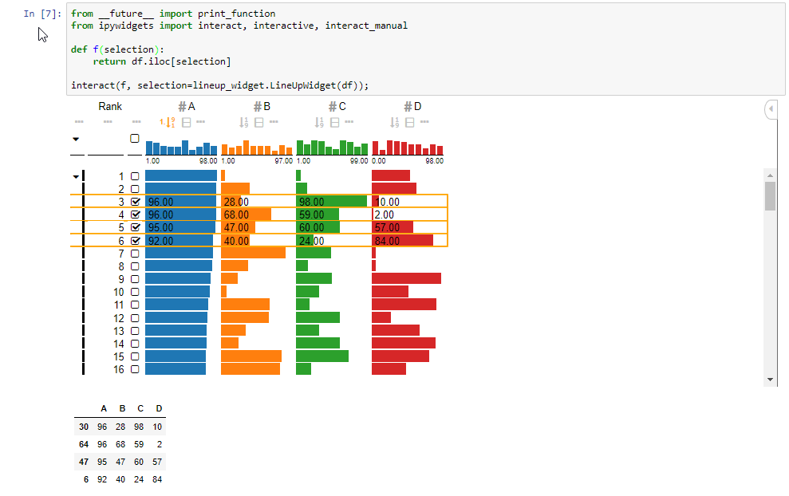Click index 64 in the output dataframe

click(84, 444)
